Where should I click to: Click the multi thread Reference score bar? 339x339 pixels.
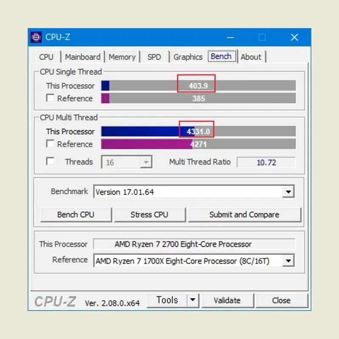click(199, 144)
